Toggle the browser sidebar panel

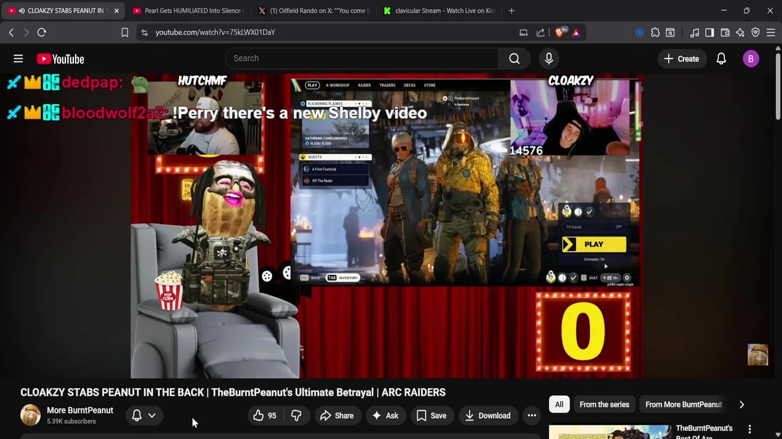709,32
